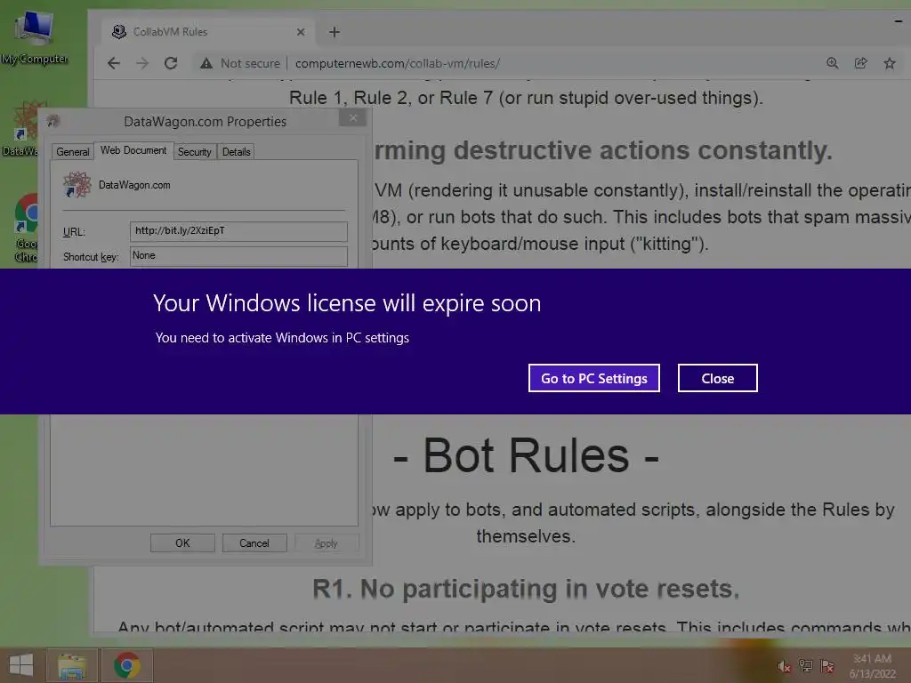Viewport: 911px width, 683px height.
Task: Open the Action Center flag icon
Action: coord(827,665)
